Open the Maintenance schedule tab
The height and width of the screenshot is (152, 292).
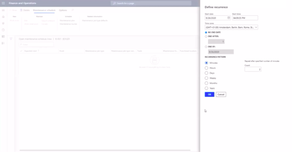coord(44,10)
